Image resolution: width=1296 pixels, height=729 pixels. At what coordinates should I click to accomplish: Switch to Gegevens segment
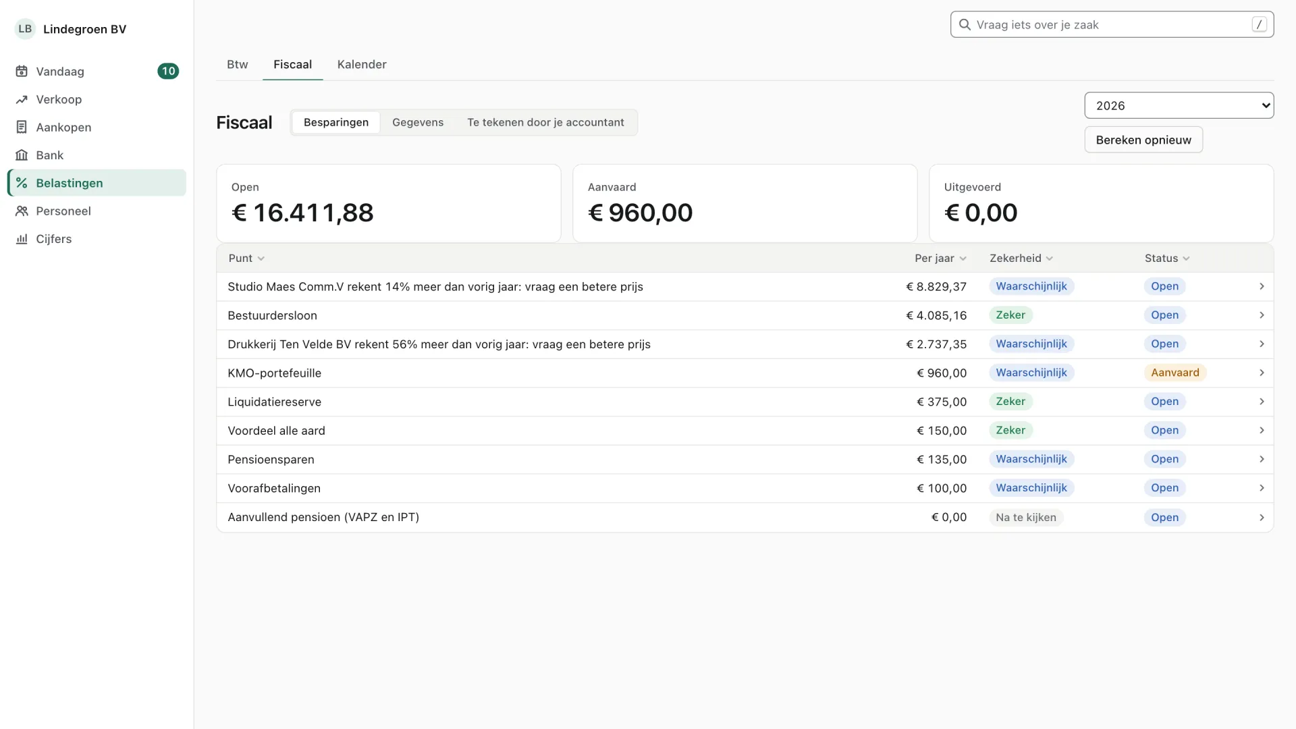418,122
